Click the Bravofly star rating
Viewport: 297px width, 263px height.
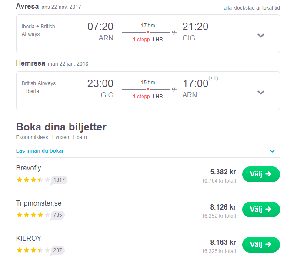[33, 180]
